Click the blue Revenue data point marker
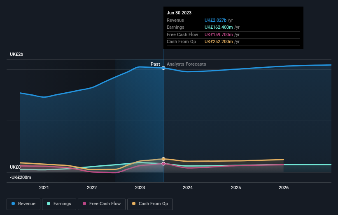The height and width of the screenshot is (215, 338). pos(163,68)
